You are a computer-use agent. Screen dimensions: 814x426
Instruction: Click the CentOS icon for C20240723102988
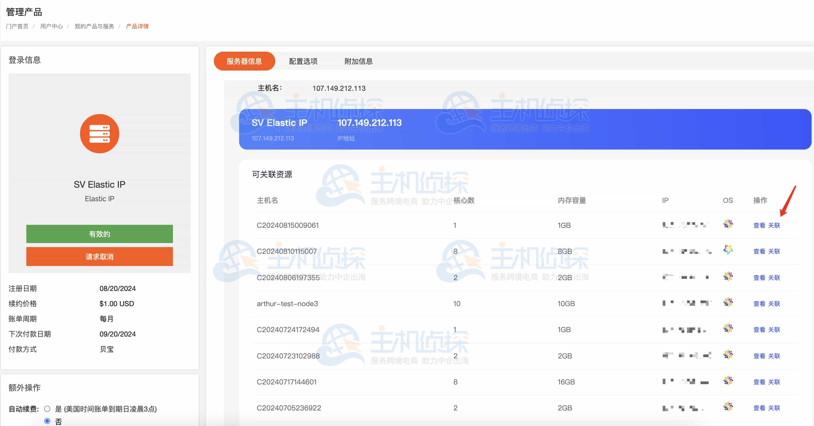click(x=728, y=354)
